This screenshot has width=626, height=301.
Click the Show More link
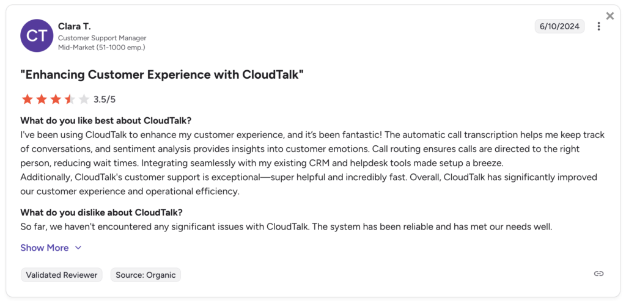[x=45, y=248]
